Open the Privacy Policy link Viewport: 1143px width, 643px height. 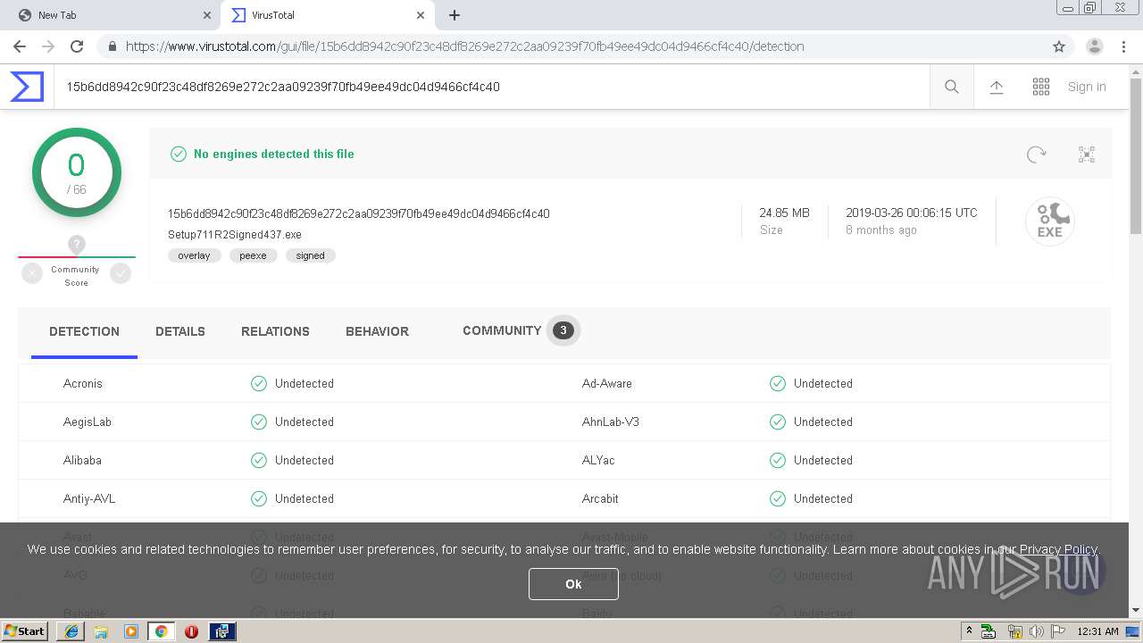tap(1058, 549)
